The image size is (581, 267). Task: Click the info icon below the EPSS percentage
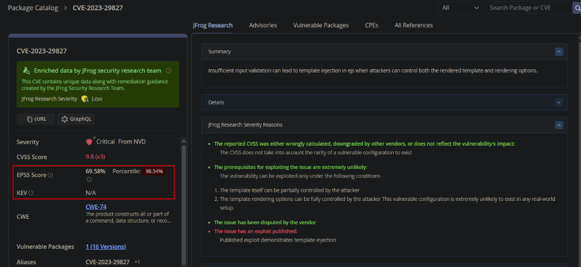tap(89, 180)
